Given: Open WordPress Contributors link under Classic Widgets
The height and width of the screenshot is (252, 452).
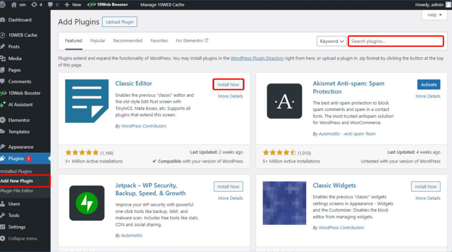Looking at the screenshot, I should [x=341, y=227].
